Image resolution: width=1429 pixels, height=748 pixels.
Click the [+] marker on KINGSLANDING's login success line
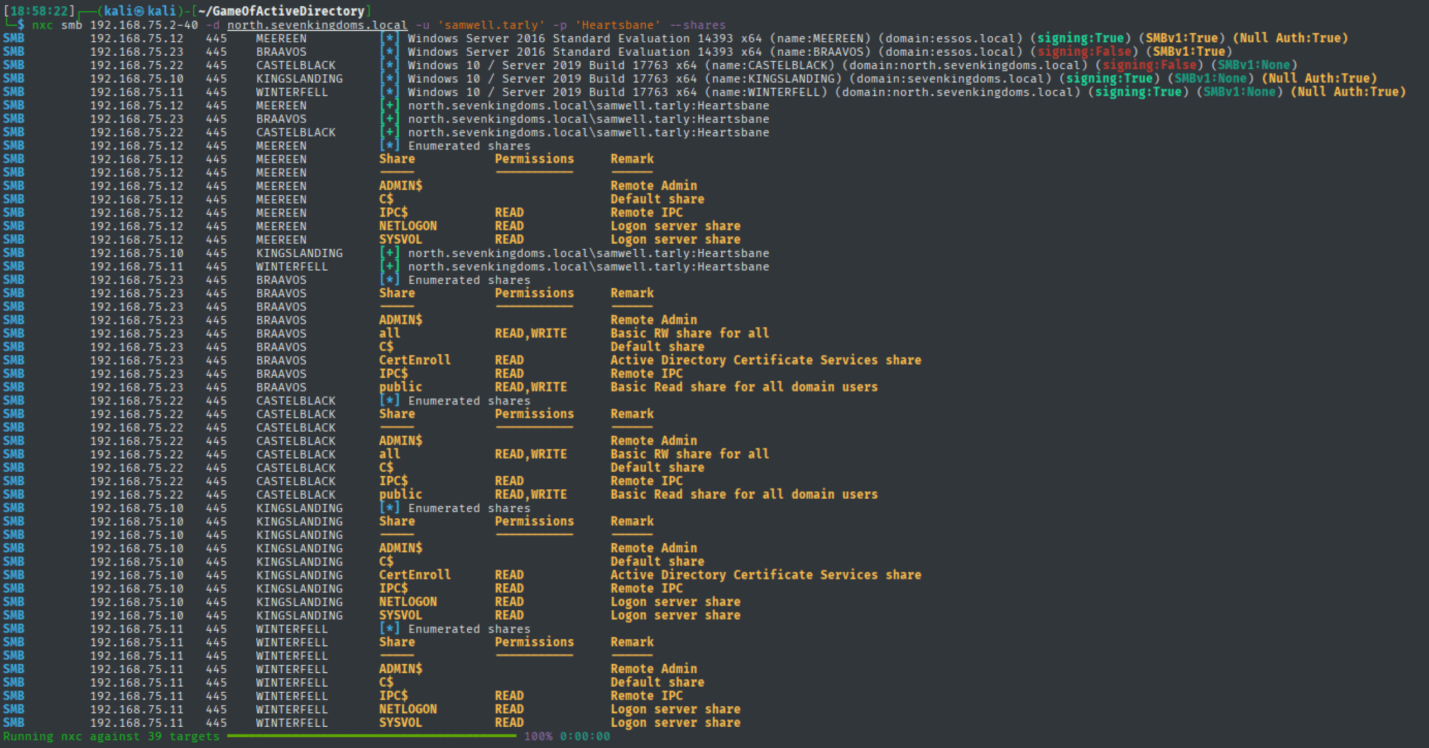(x=390, y=253)
